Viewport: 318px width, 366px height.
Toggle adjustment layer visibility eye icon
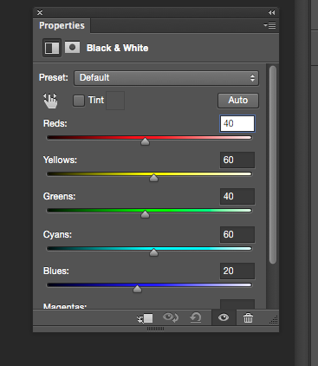click(x=224, y=317)
